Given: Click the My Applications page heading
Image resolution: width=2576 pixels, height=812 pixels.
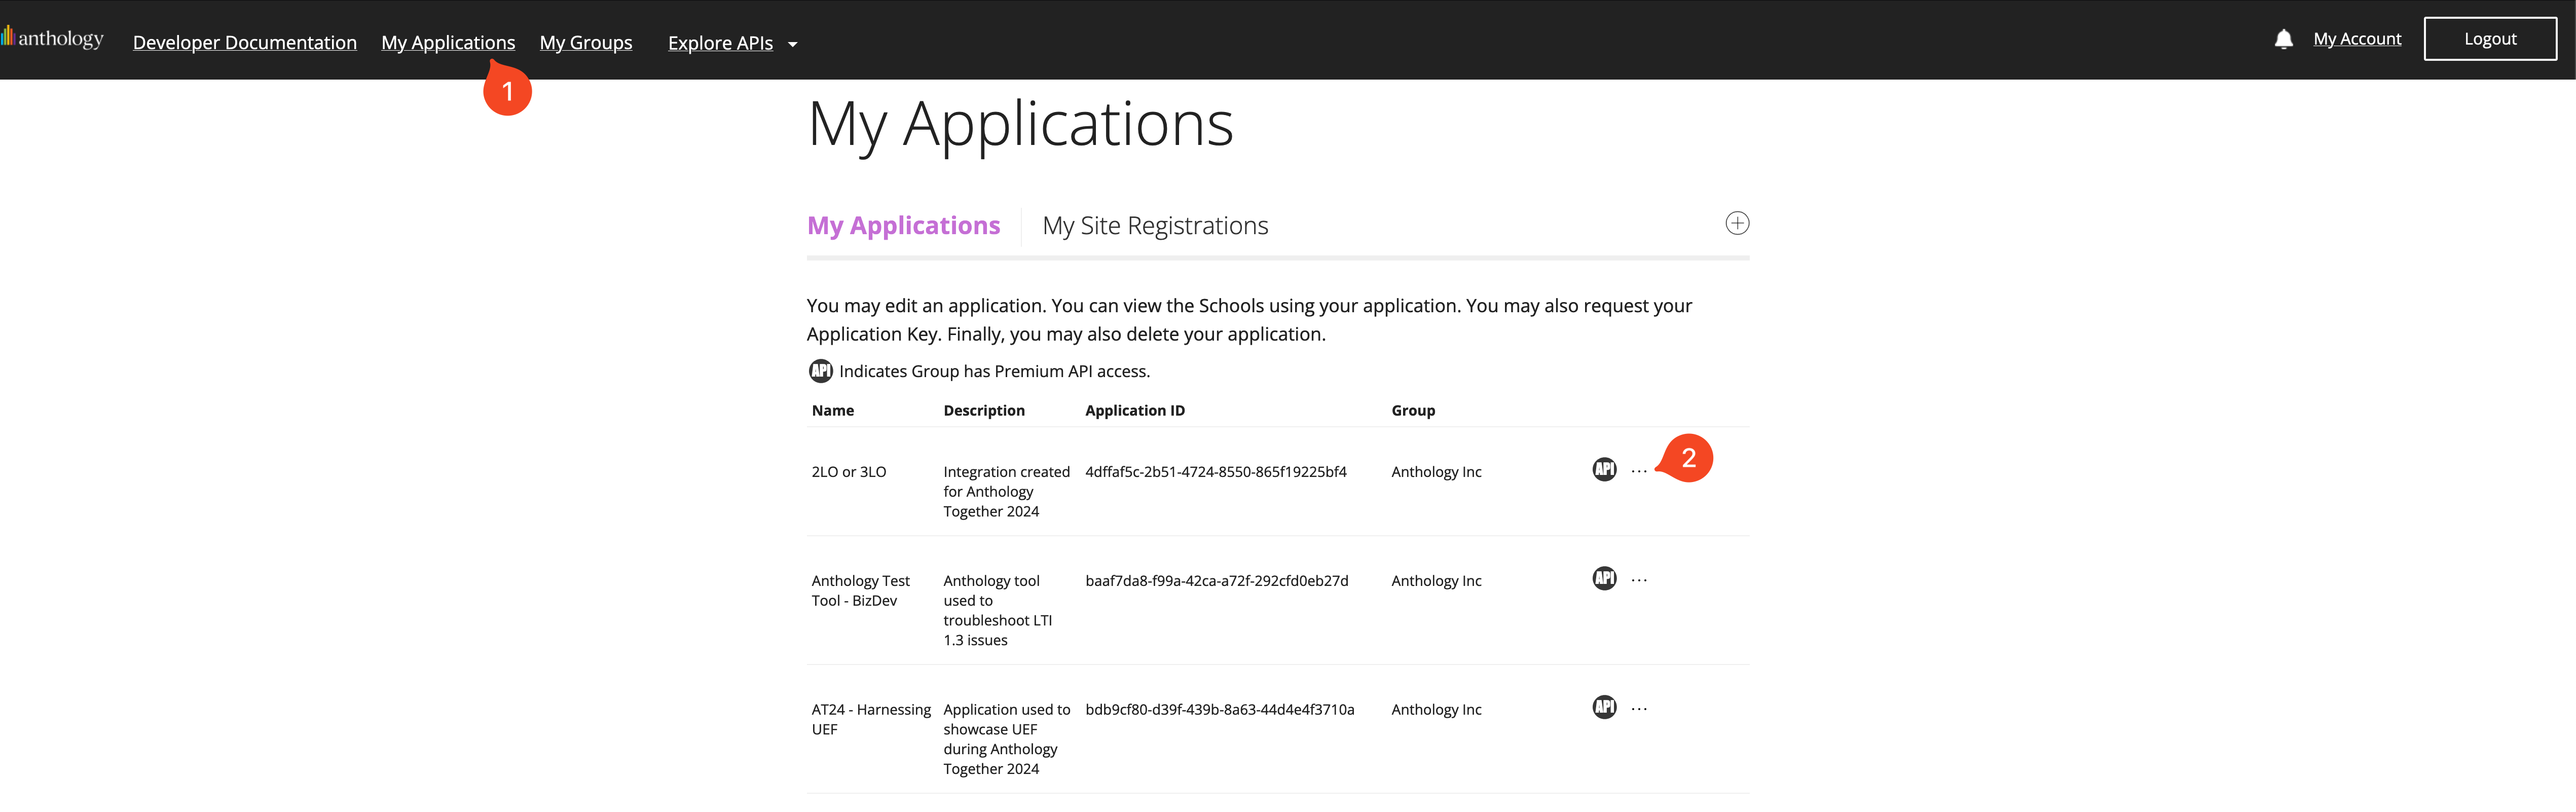Looking at the screenshot, I should [x=1021, y=125].
